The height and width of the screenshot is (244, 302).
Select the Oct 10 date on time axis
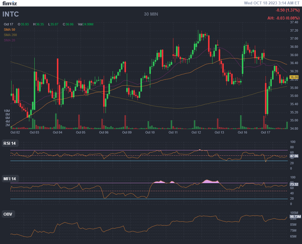[x=150, y=133]
